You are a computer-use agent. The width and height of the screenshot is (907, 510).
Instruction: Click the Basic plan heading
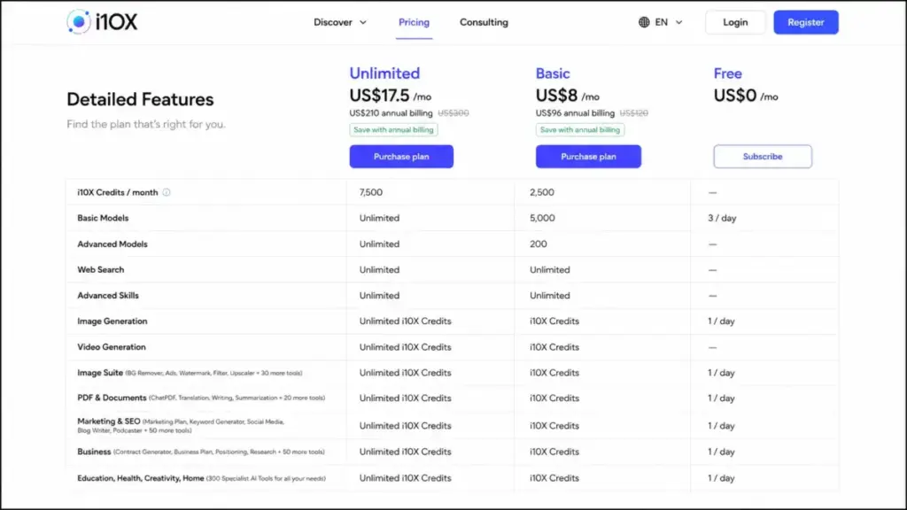(553, 73)
